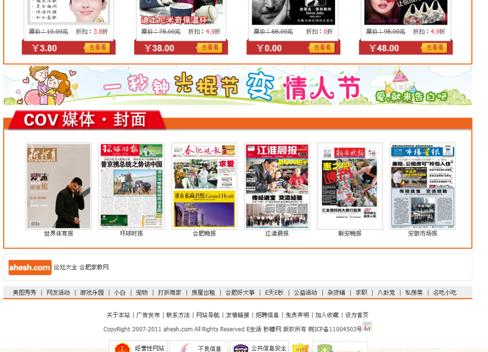Open the 合肥家教网 link

coord(94,267)
